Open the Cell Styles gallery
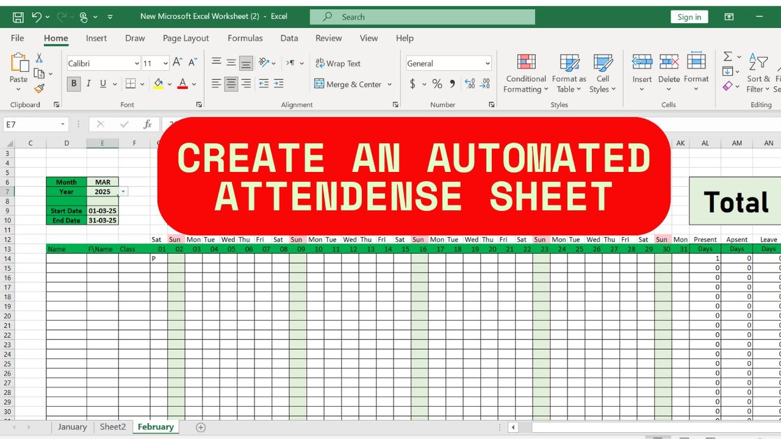 coord(603,74)
